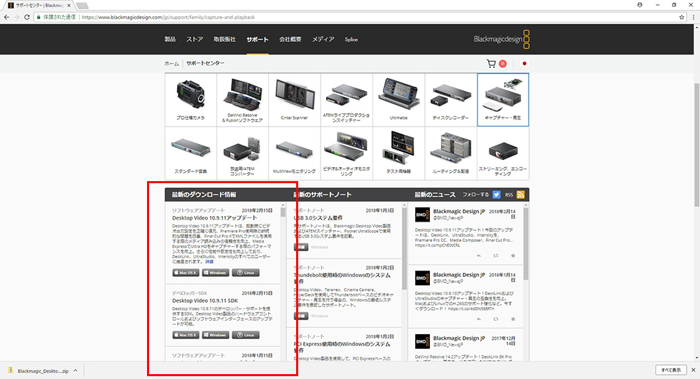Open the Chrome profile icon

tap(640, 5)
